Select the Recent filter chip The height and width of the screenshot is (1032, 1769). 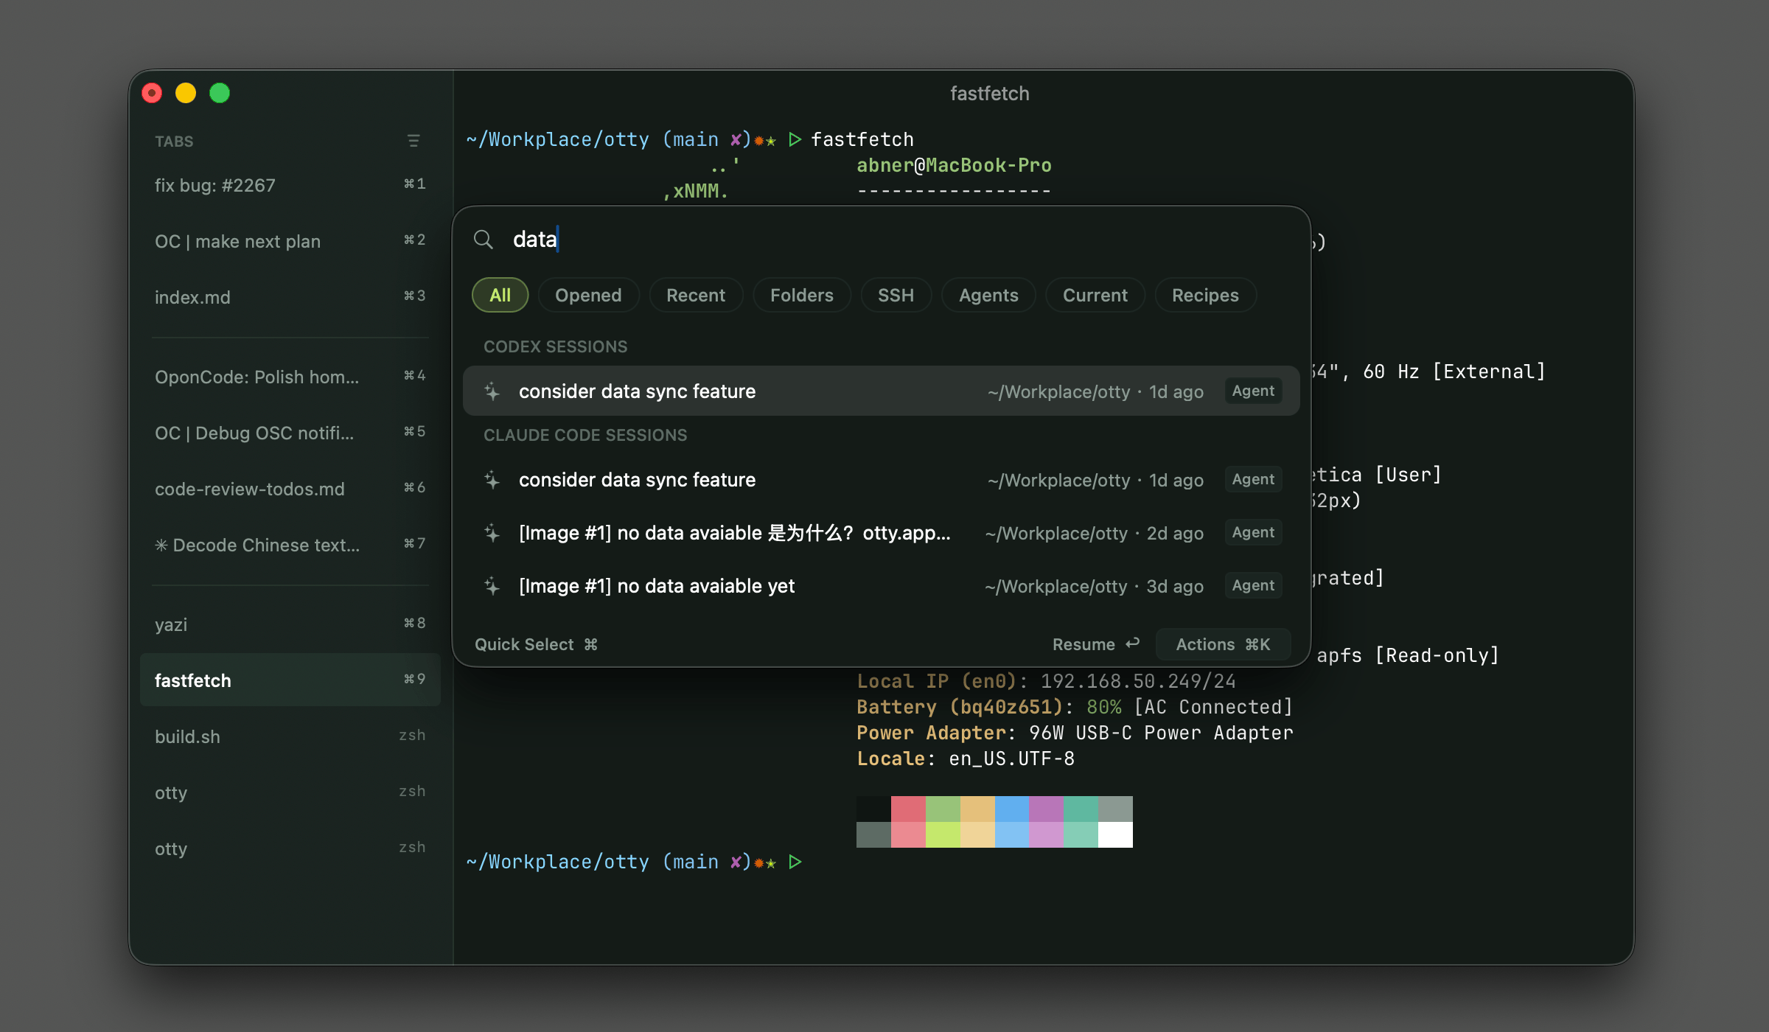pos(696,295)
